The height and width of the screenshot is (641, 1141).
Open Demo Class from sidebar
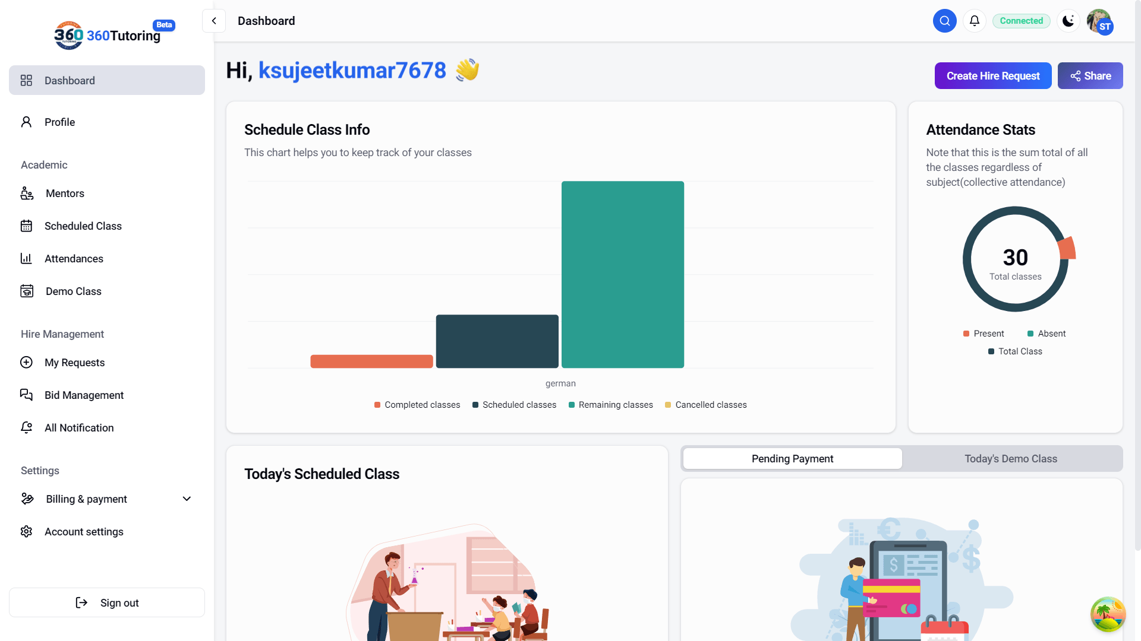73,291
